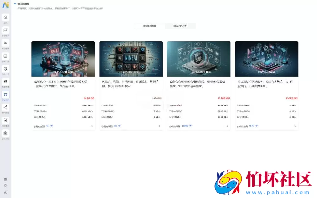
Task: Click the arrow button on the ¥488.00 package card
Action: click(x=294, y=126)
